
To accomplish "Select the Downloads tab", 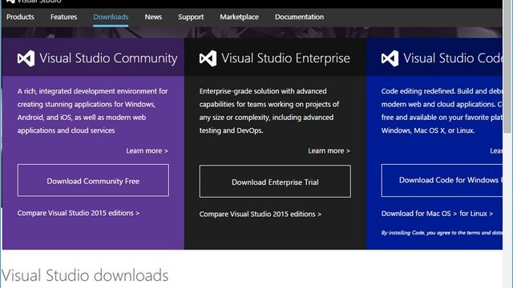I will point(111,17).
